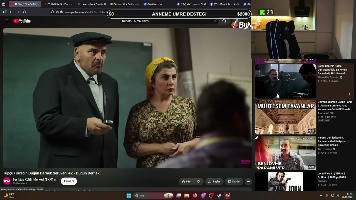Open the site permissions icon in address bar
356x200 pixels.
[57, 12]
